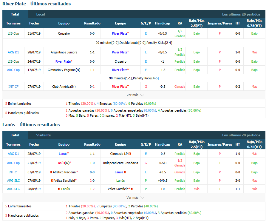Open ARG SLC in the 07/05/19 row
Viewport: 269px width, 222px height.
pyautogui.click(x=13, y=181)
